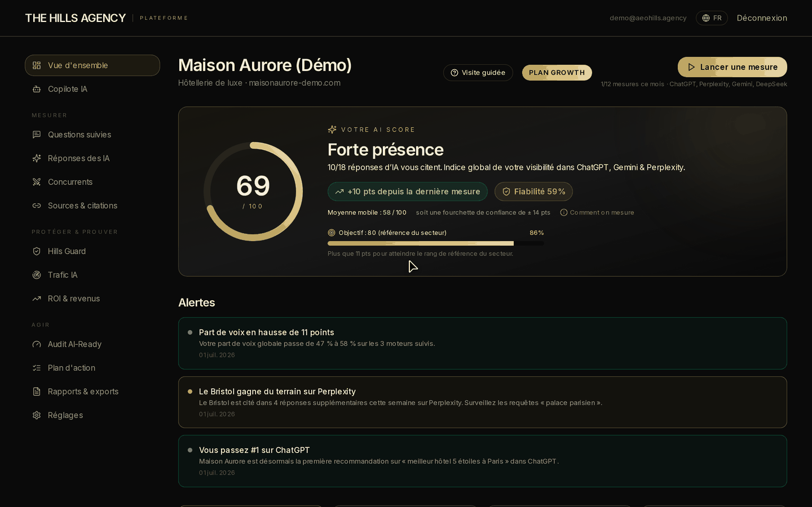
Task: Click the 86% progress value
Action: pos(537,233)
